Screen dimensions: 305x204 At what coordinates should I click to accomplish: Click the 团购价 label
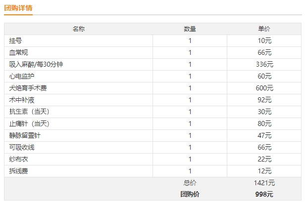[x=190, y=194]
